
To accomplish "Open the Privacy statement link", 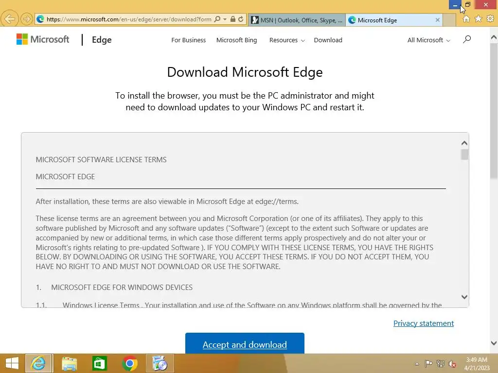I will tap(424, 323).
